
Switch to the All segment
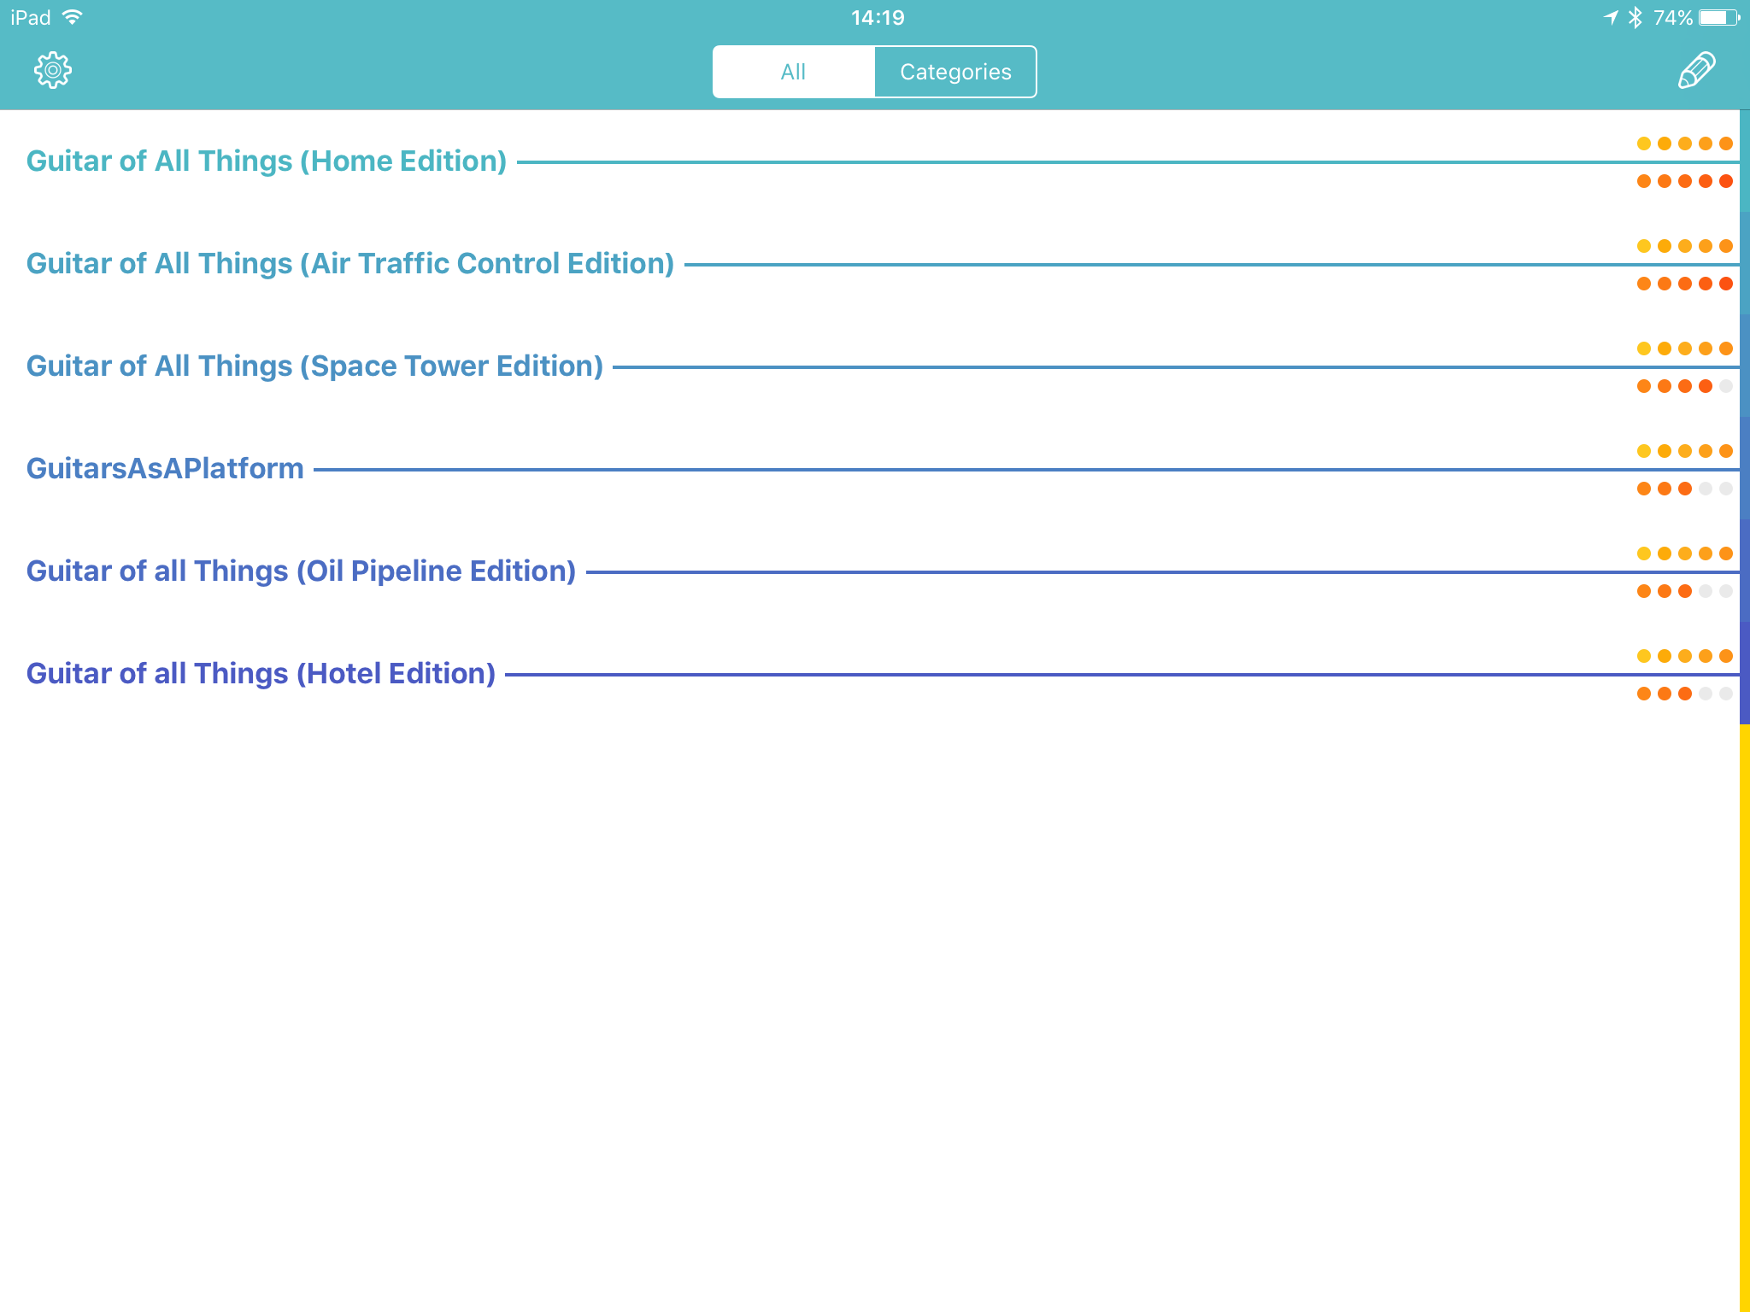tap(793, 72)
